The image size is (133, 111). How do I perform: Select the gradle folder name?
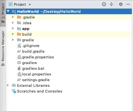click(28, 40)
